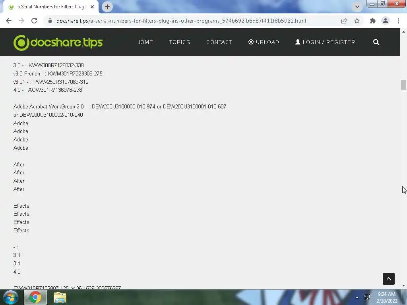Viewport: 407px width, 305px height.
Task: Click the v3.0 French serial line
Action: (x=58, y=73)
